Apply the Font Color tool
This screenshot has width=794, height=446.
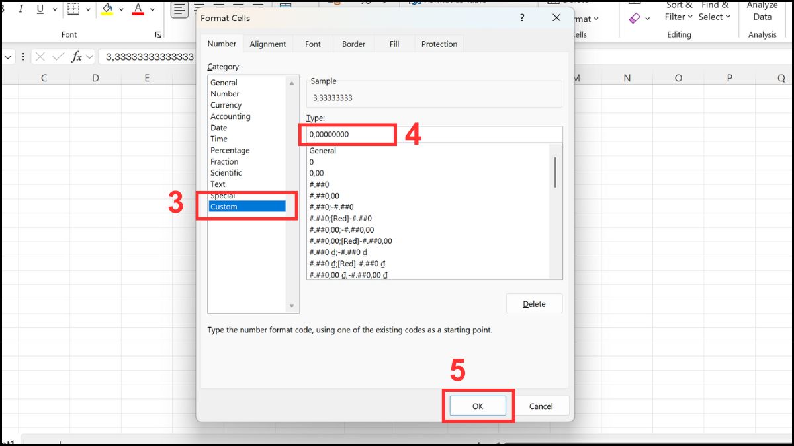click(x=138, y=9)
